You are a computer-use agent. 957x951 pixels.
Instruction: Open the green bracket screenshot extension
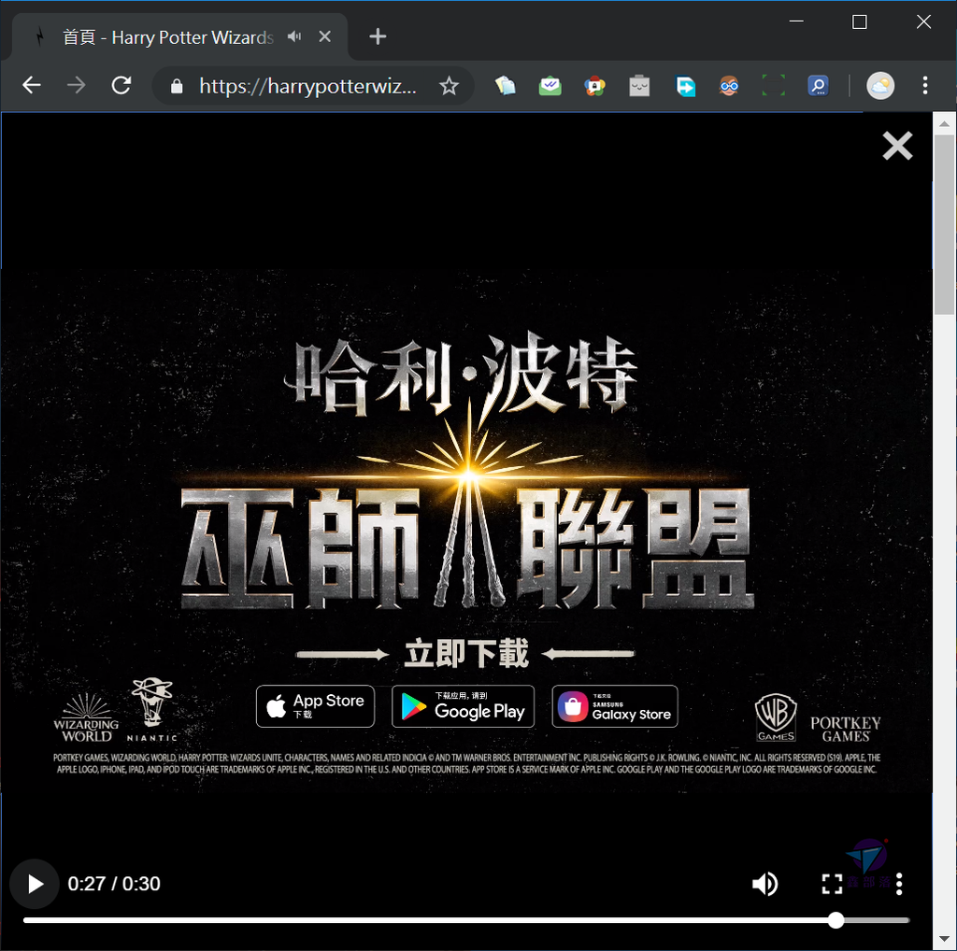click(773, 86)
